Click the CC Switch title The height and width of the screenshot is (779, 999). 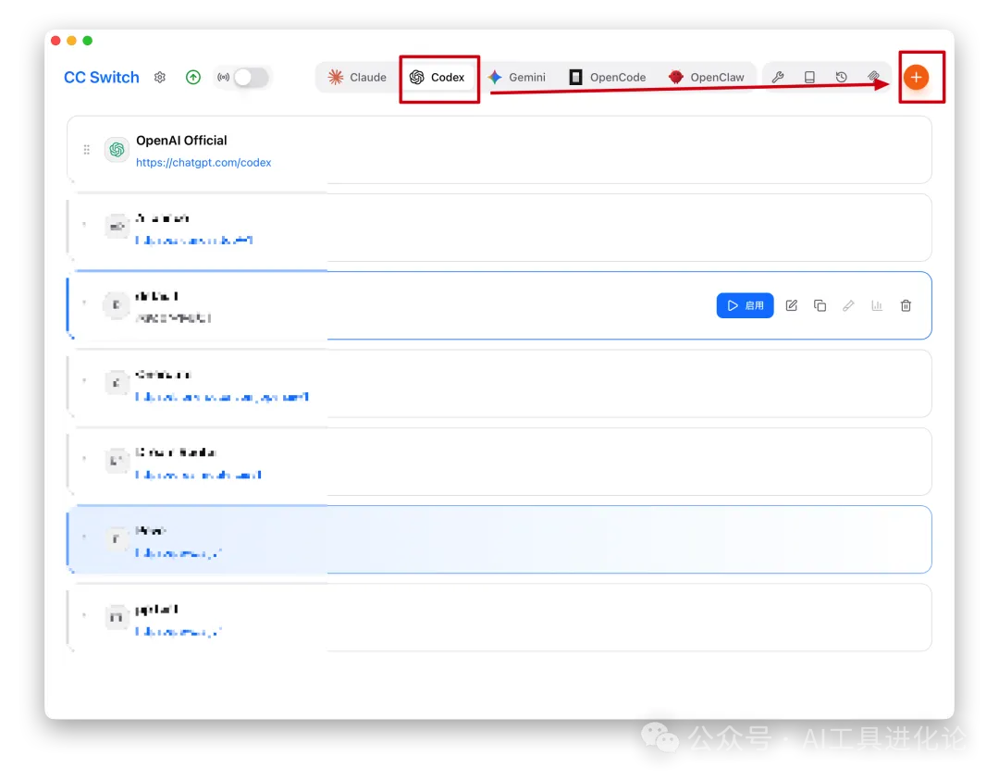pos(102,77)
